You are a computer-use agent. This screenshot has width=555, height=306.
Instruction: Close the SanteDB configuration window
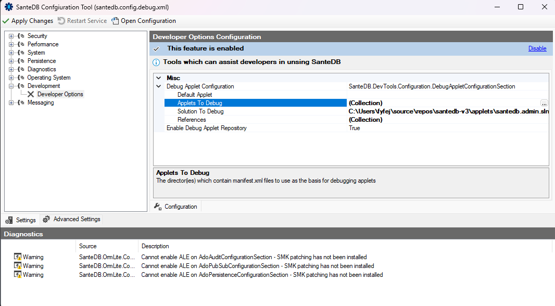click(x=545, y=7)
